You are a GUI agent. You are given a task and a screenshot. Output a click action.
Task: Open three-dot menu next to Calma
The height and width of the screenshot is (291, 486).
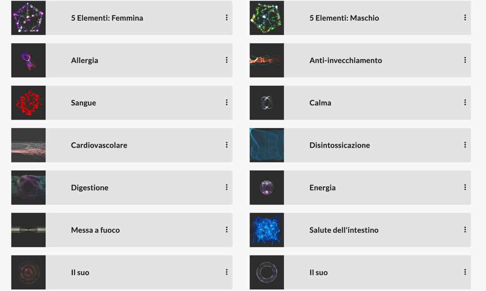(x=465, y=102)
